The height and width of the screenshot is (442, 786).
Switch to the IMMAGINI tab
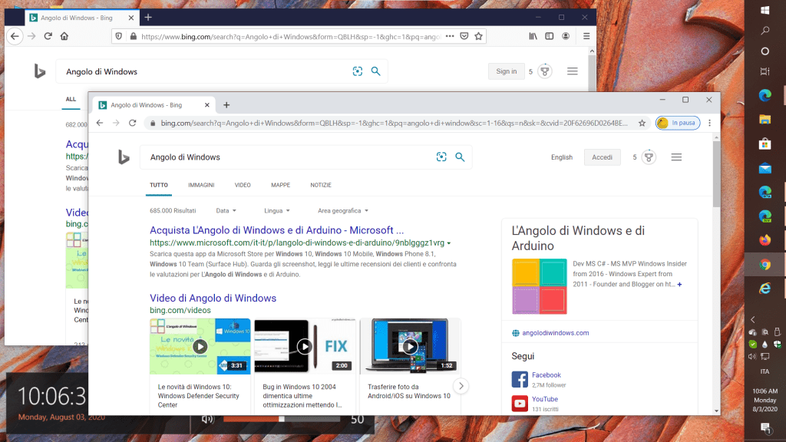click(x=201, y=185)
